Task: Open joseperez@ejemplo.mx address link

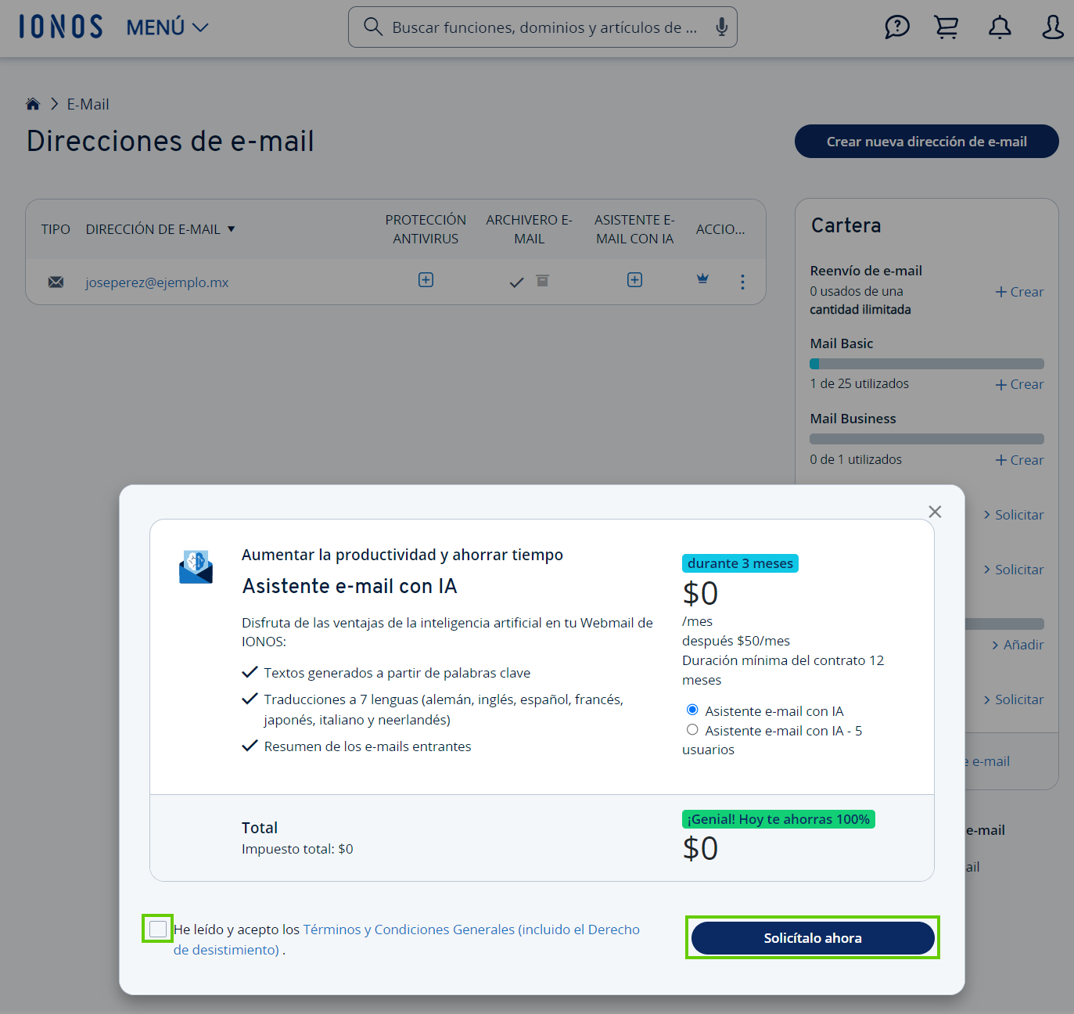Action: point(157,282)
